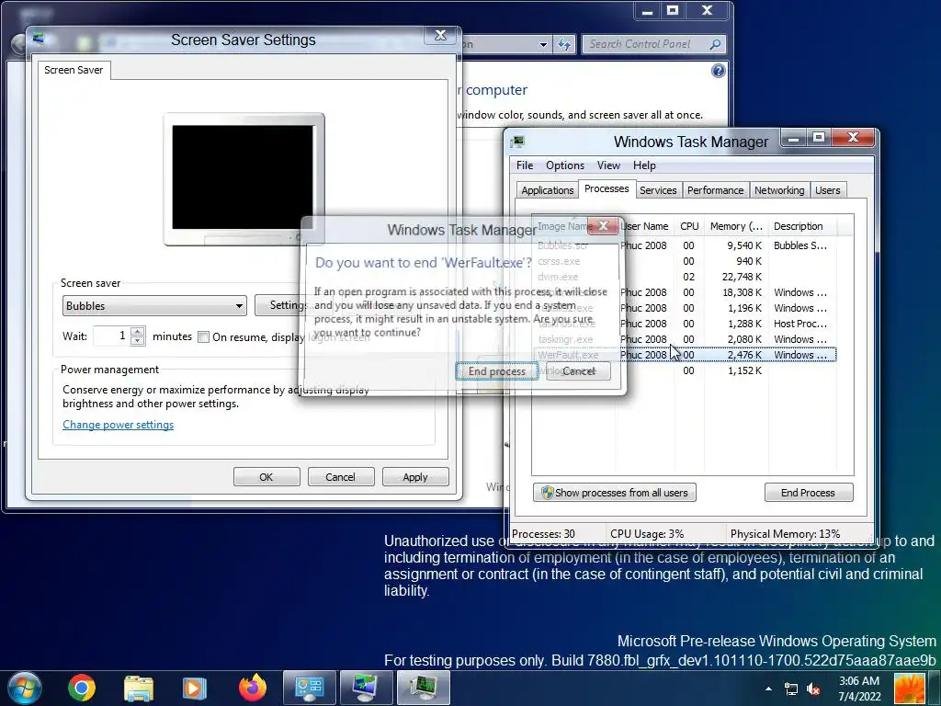Switch to the Networking tab
The image size is (941, 706).
pos(779,190)
